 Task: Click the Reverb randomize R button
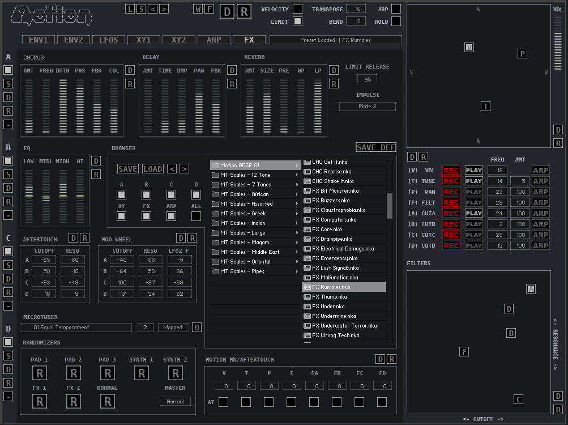334,84
